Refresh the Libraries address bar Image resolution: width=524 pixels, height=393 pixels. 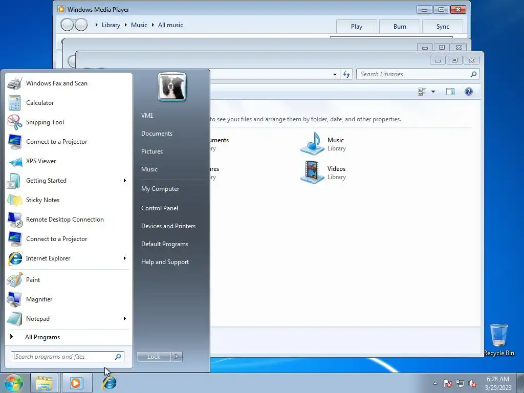346,74
